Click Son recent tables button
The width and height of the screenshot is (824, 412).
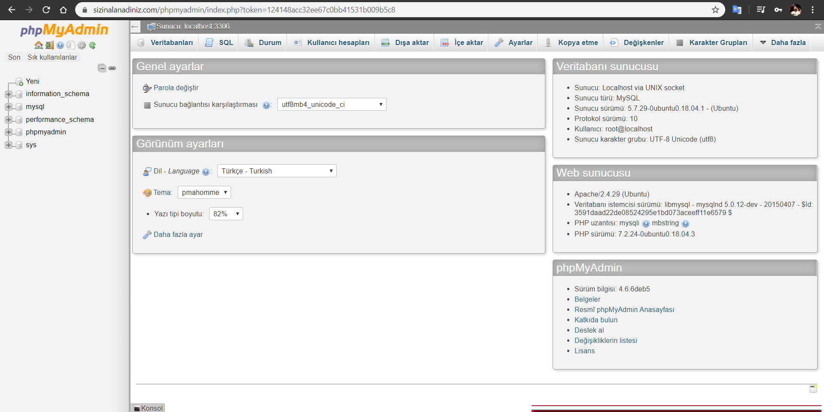(14, 57)
